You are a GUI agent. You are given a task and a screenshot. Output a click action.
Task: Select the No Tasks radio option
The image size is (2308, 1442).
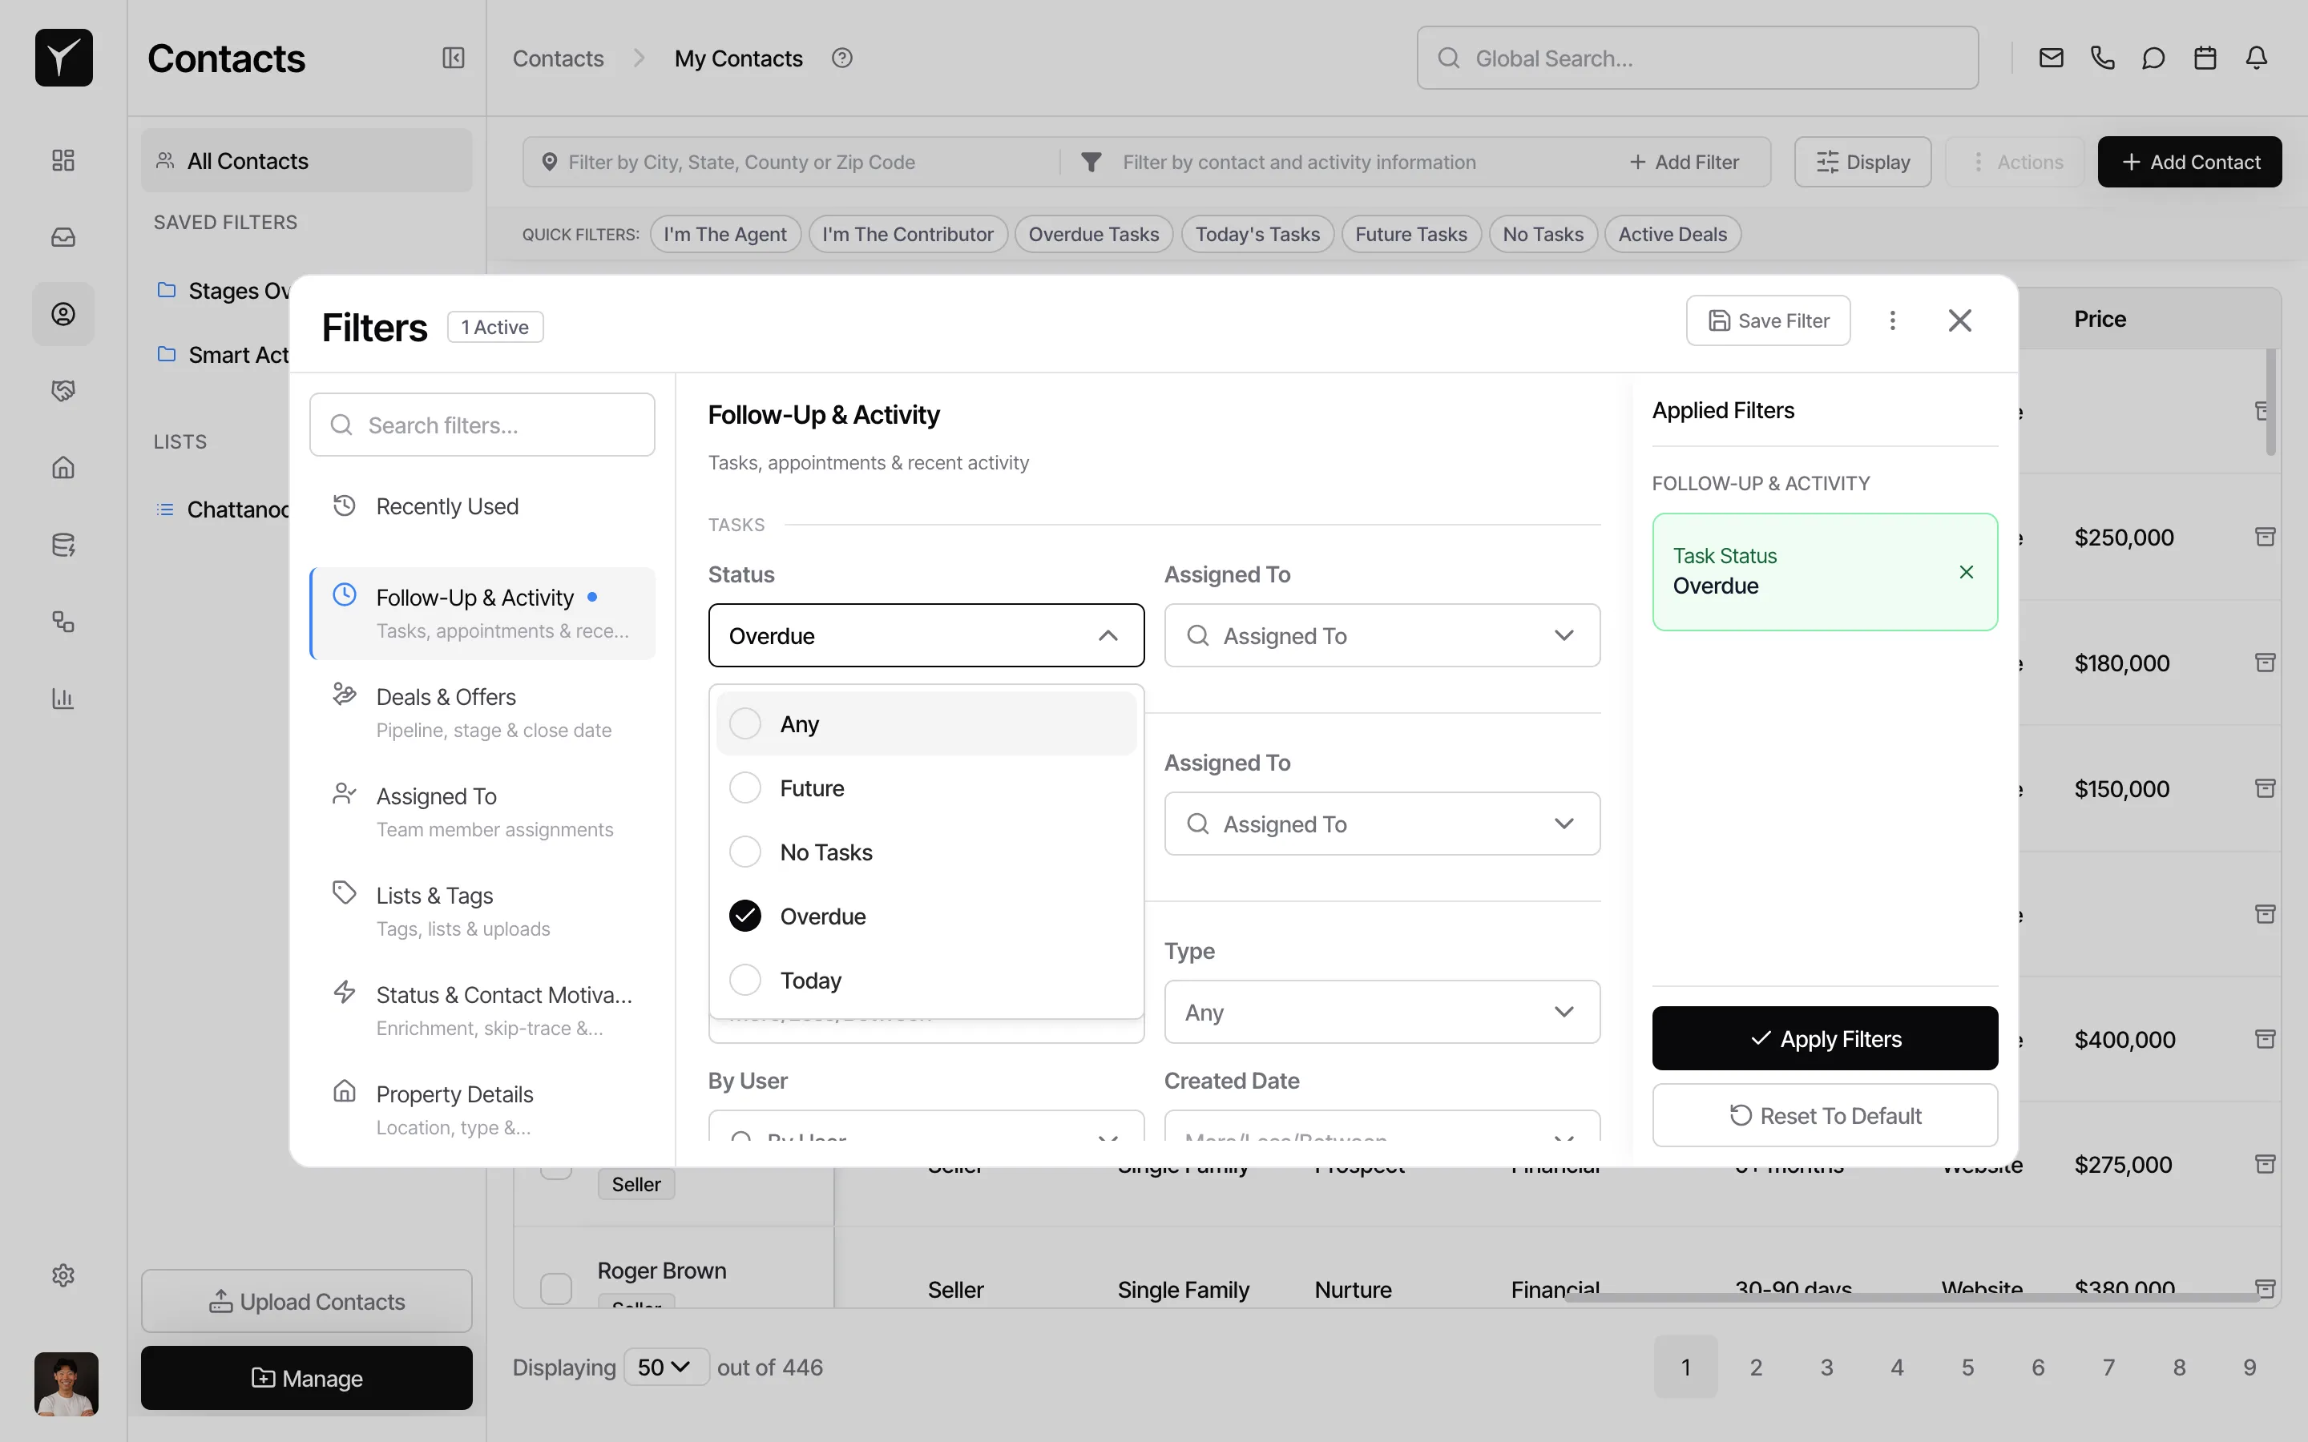(744, 851)
